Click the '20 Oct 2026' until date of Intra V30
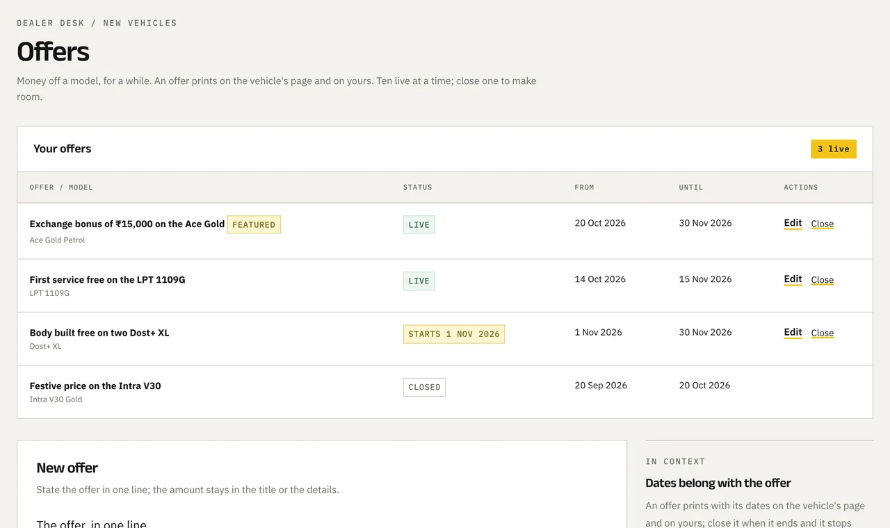Screen dimensions: 890x528 pyautogui.click(x=704, y=386)
